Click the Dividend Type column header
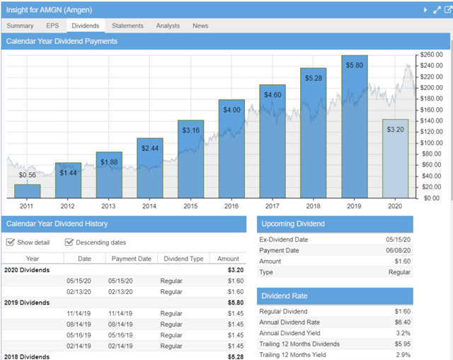453x360 pixels. click(x=183, y=259)
